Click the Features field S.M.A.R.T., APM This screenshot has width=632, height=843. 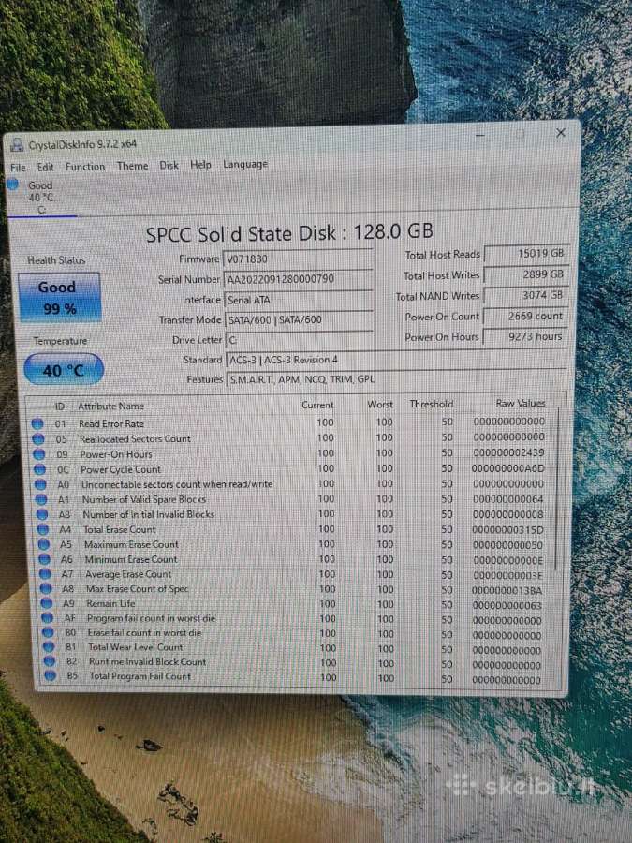pyautogui.click(x=397, y=379)
